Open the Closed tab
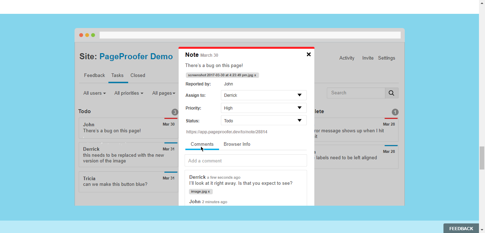 click(138, 75)
